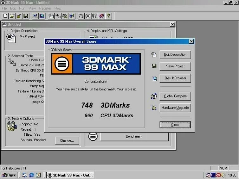Click the icon beside Edit Description button
The height and width of the screenshot is (179, 239).
click(154, 55)
